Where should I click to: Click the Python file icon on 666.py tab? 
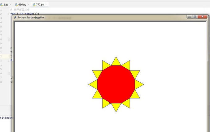tap(16, 5)
